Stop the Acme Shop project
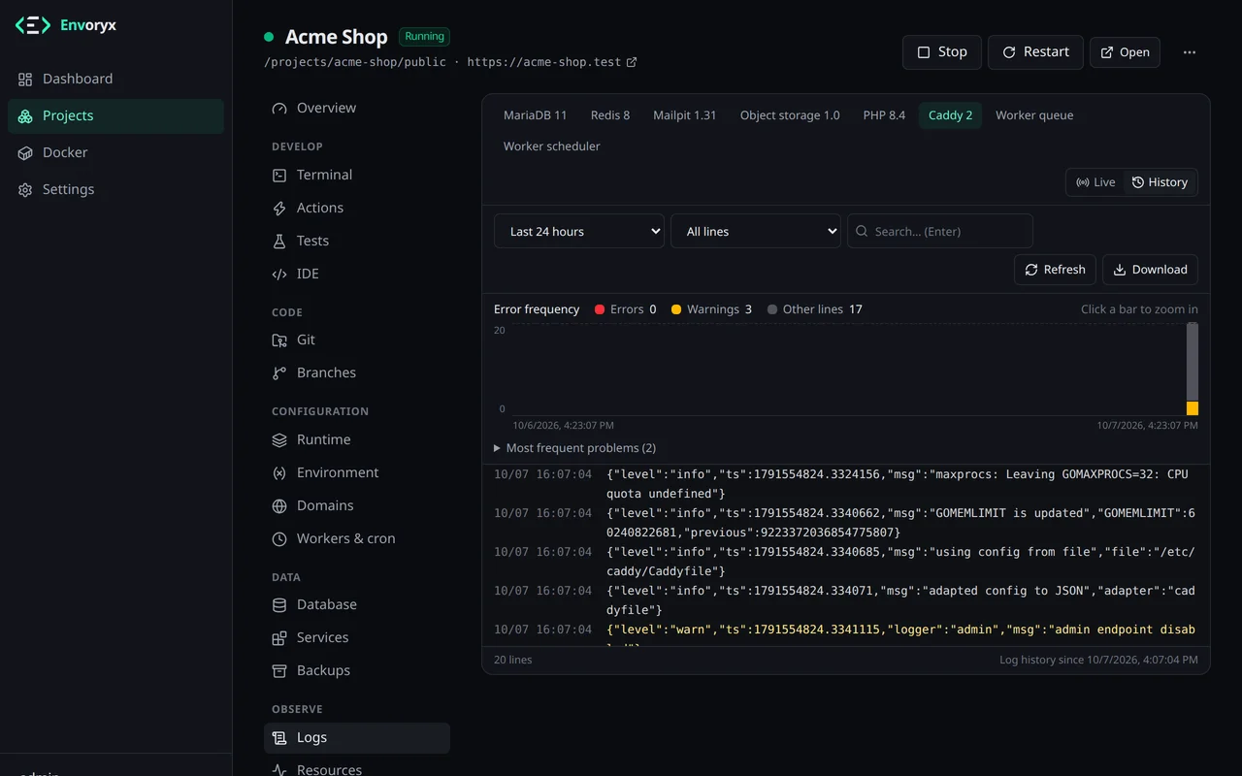1242x776 pixels. 942,52
